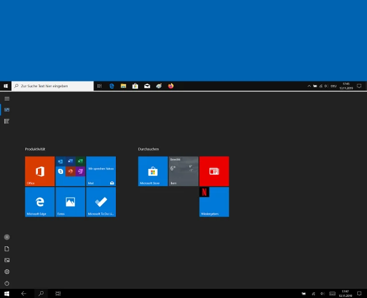Screen dimensions: 367x298
Task: Open the Microsoft To Do tile
Action: click(x=101, y=202)
